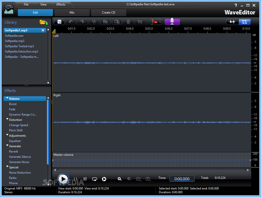Select Generate Silence effect
261x197 pixels.
point(20,157)
